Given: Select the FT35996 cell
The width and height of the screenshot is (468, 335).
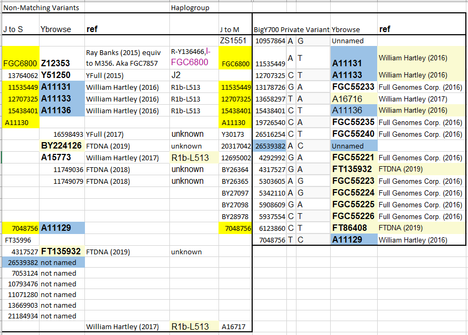Looking at the screenshot, I should tap(21, 240).
